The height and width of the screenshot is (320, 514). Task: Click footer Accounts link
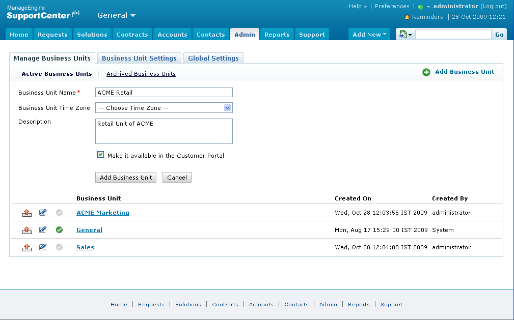(x=261, y=304)
